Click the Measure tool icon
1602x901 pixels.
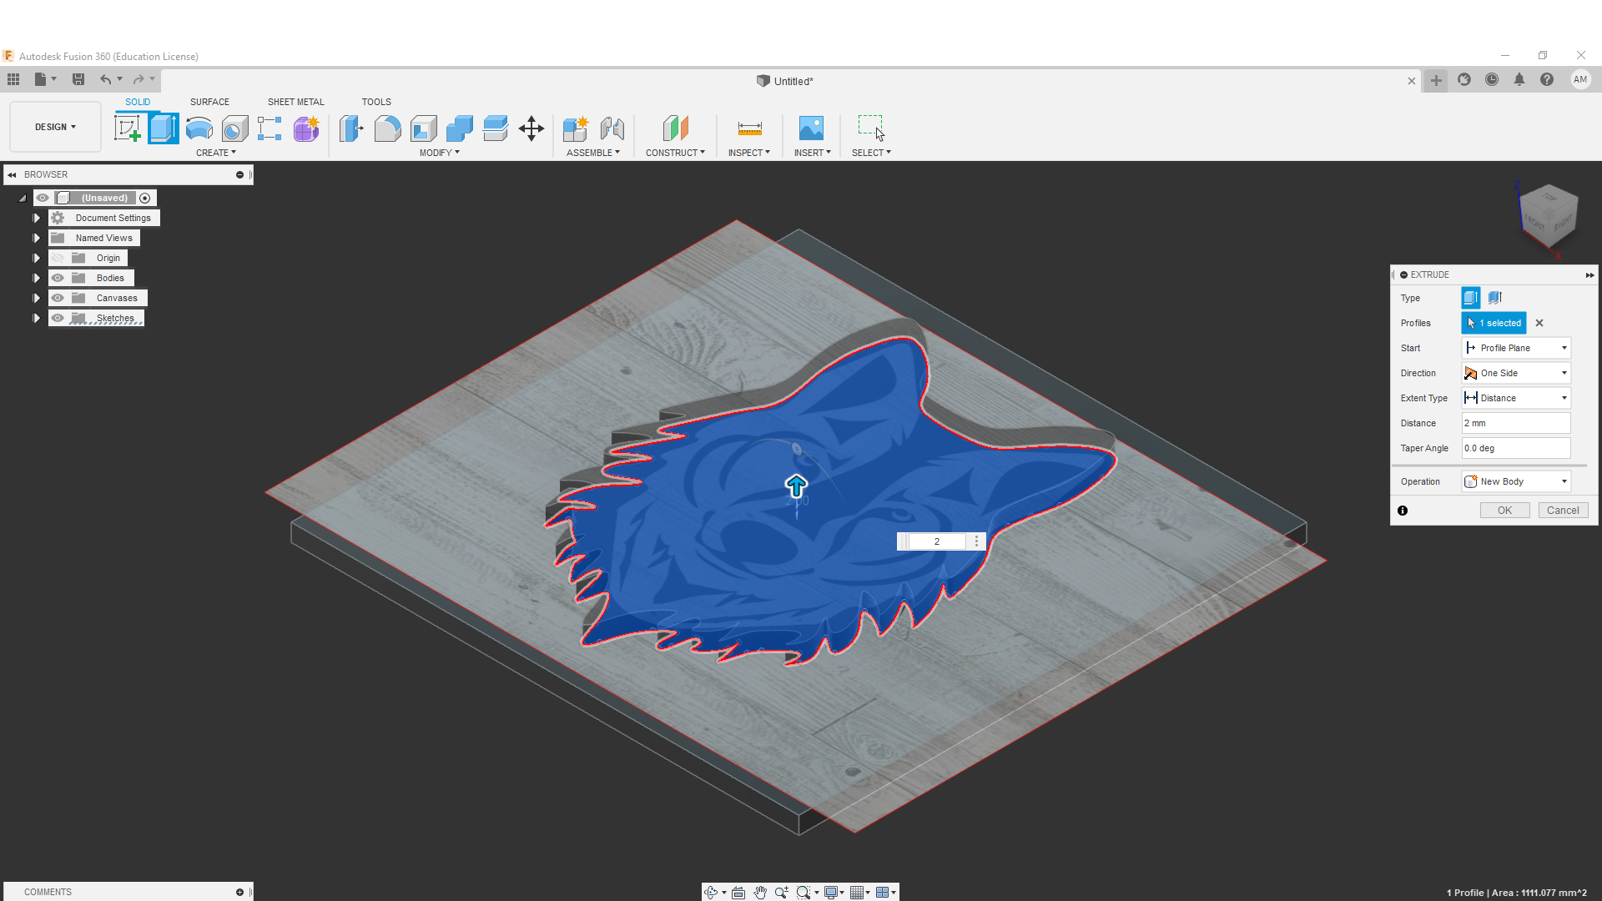749,128
